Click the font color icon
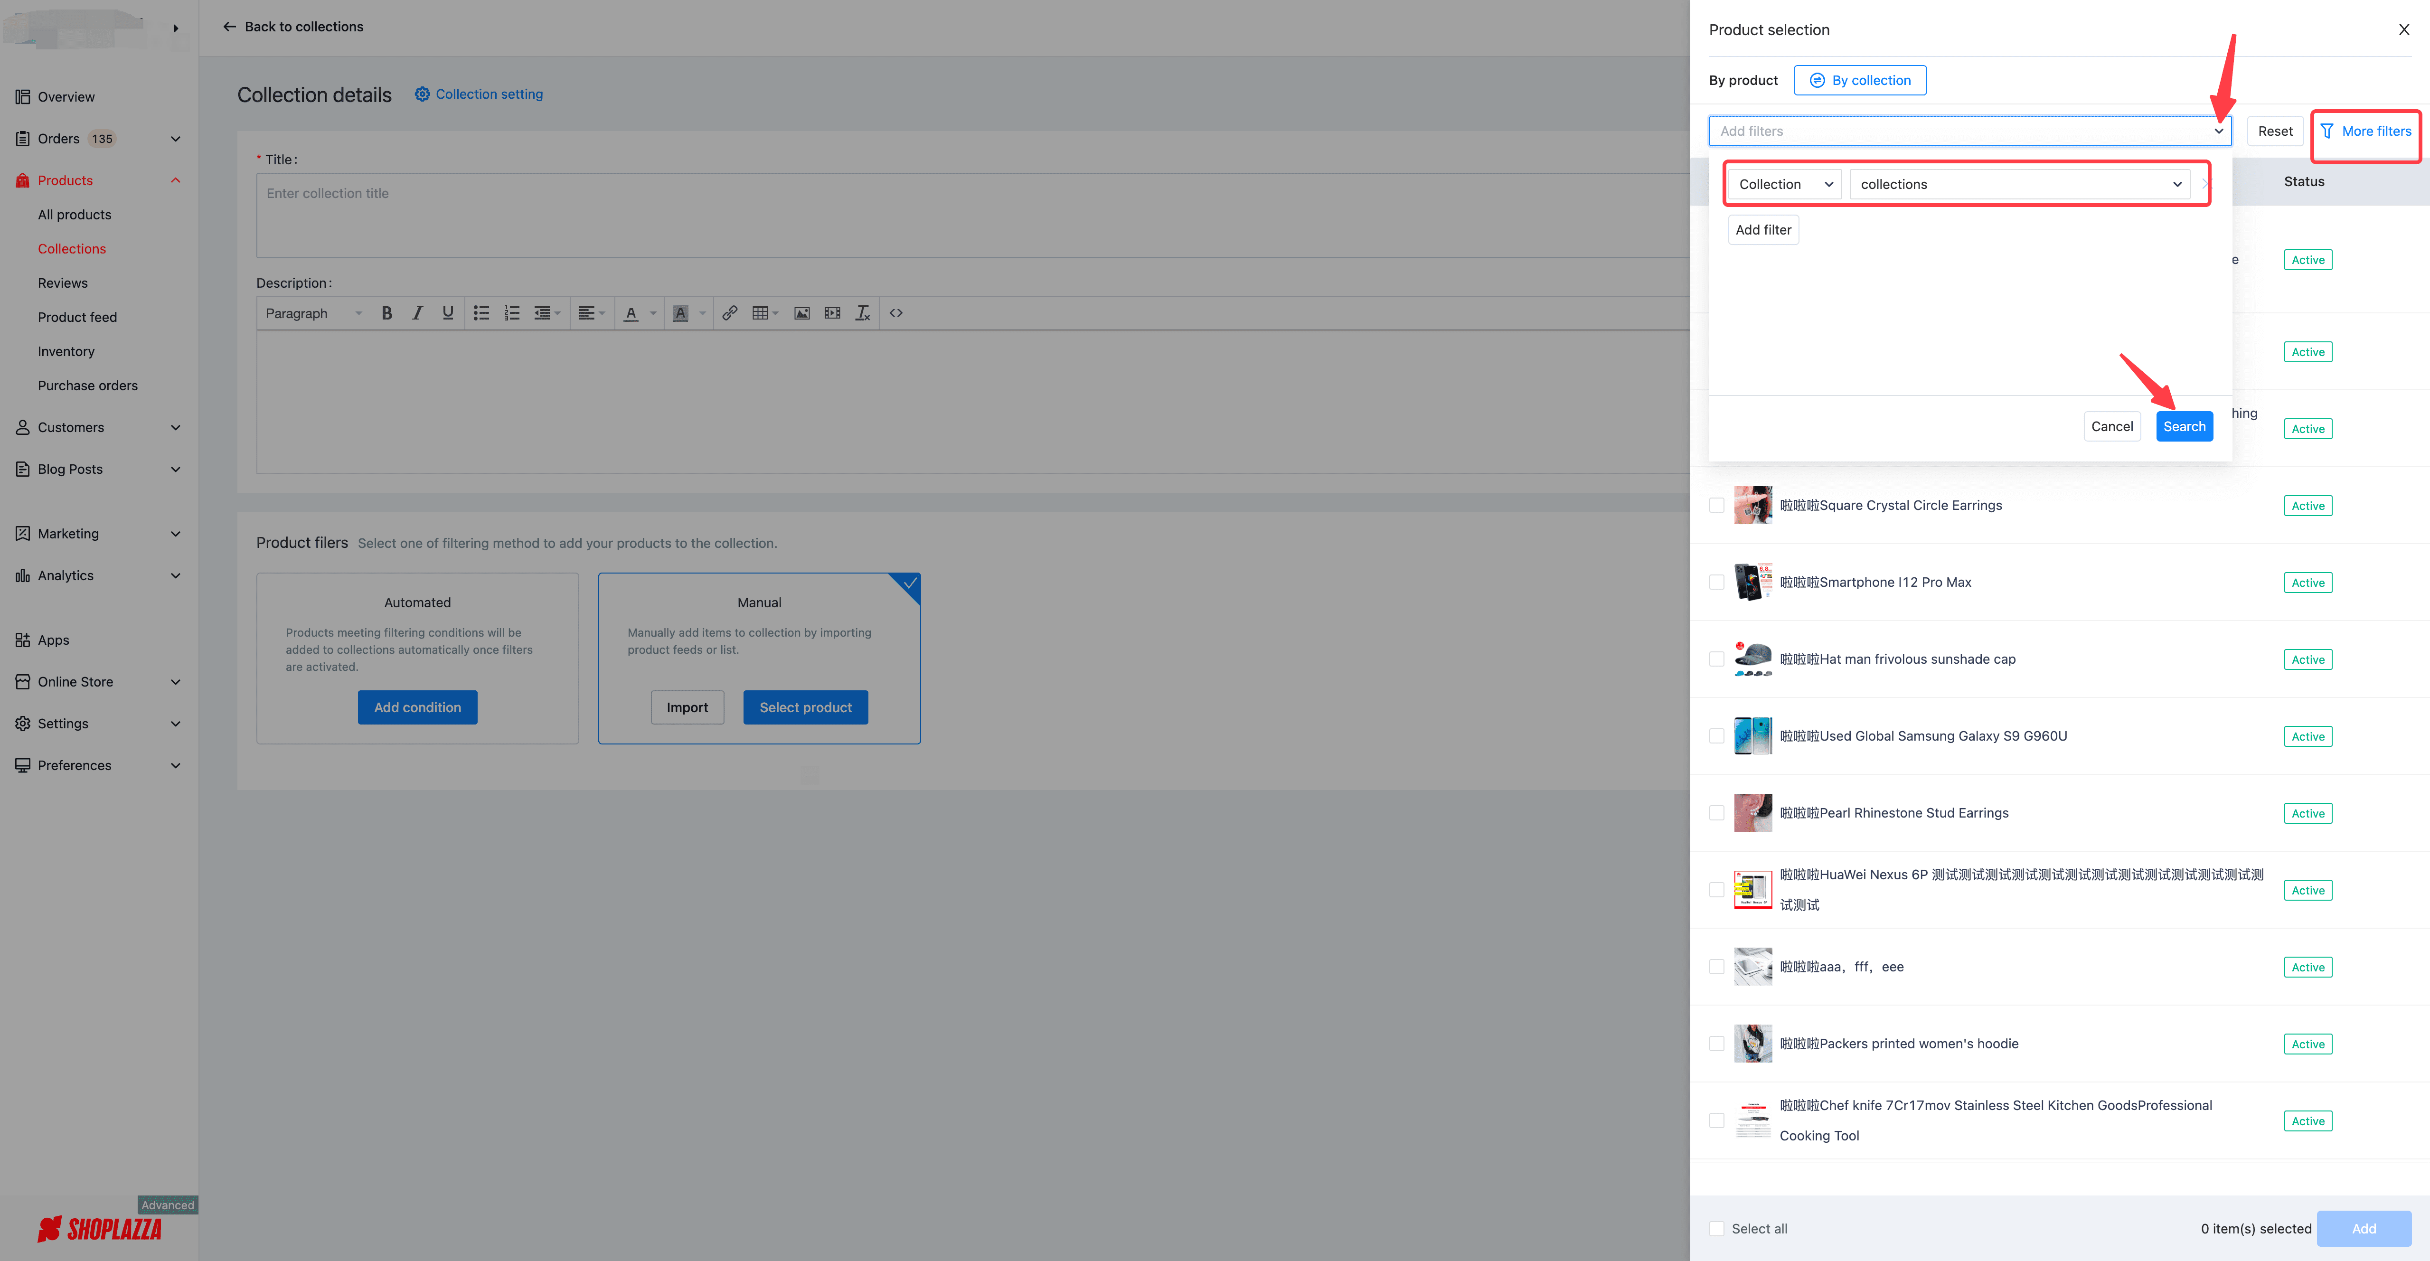The width and height of the screenshot is (2430, 1261). [x=631, y=313]
